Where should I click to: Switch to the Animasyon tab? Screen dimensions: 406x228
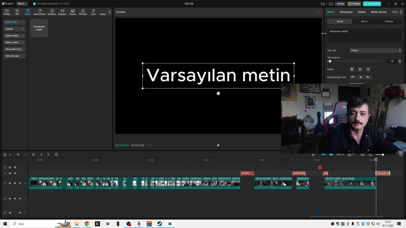(346, 12)
